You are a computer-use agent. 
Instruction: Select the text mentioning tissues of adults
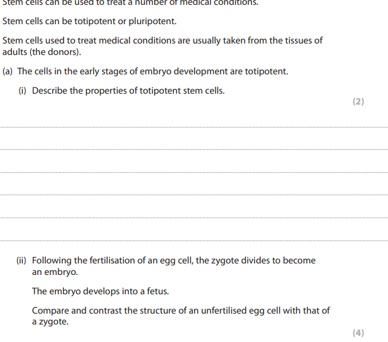162,40
